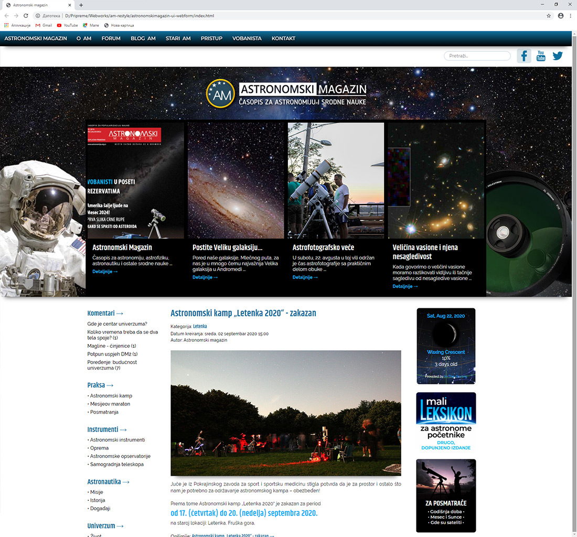Screen dimensions: 577x537
Task: Open the Facebook social icon
Action: (523, 56)
